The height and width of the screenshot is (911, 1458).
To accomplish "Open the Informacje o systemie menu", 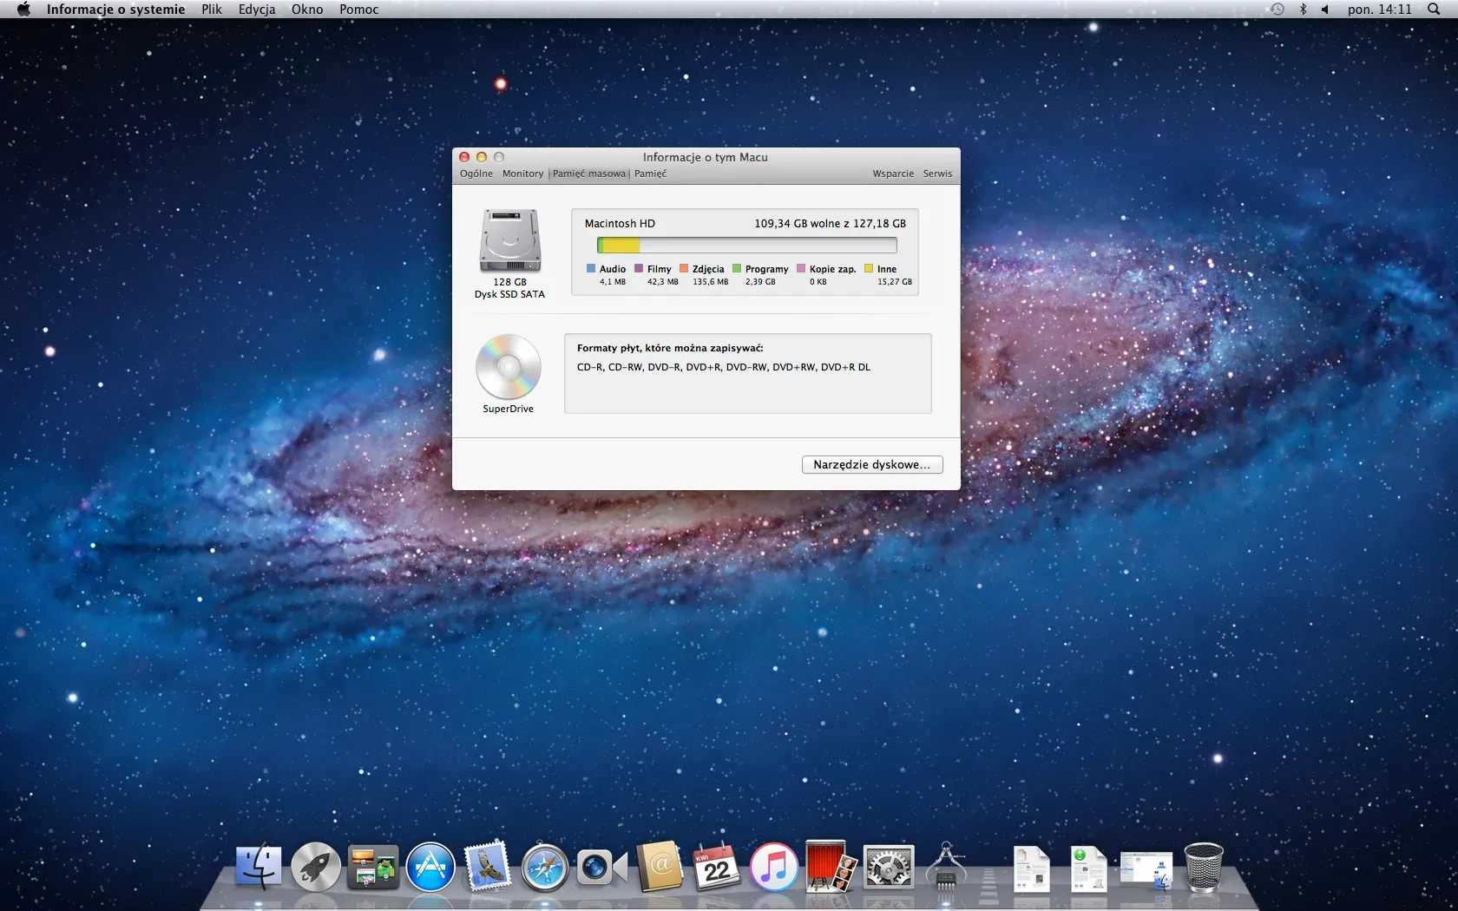I will (x=115, y=10).
